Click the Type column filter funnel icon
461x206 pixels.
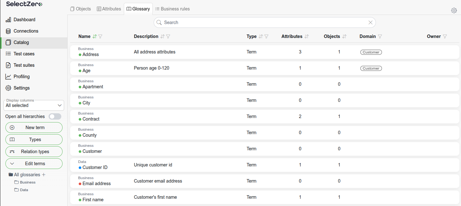click(267, 36)
